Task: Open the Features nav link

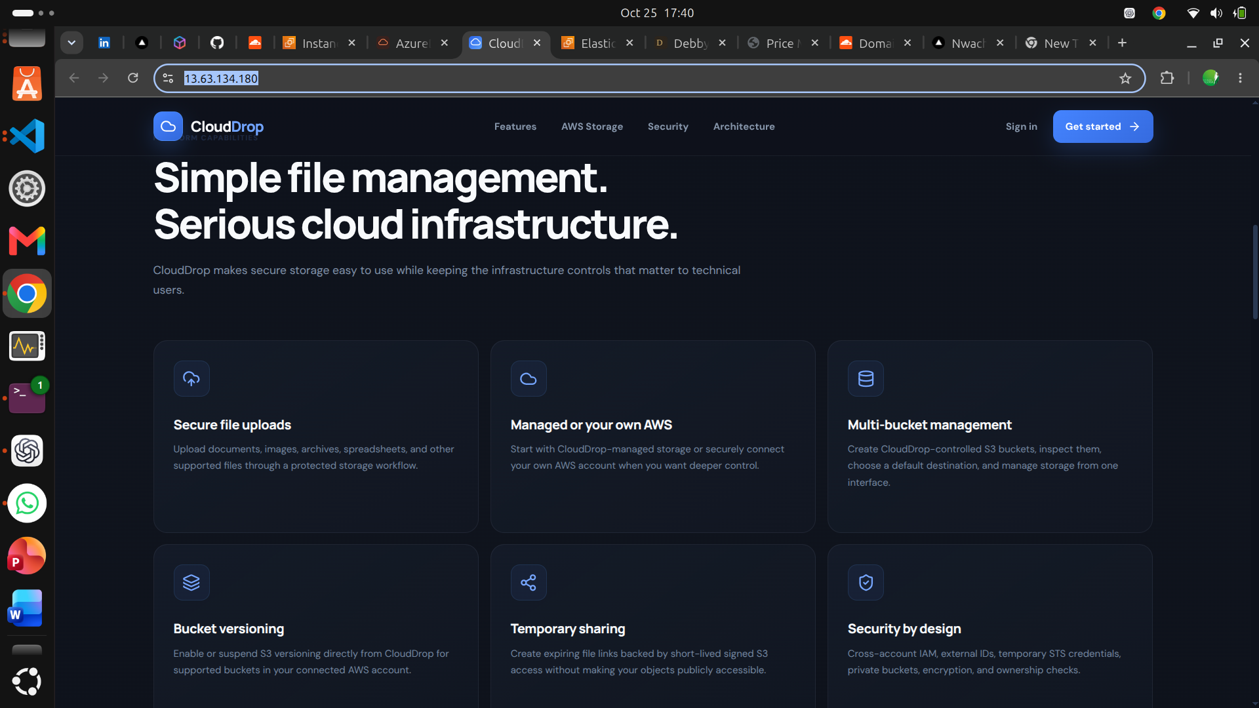Action: coord(515,127)
